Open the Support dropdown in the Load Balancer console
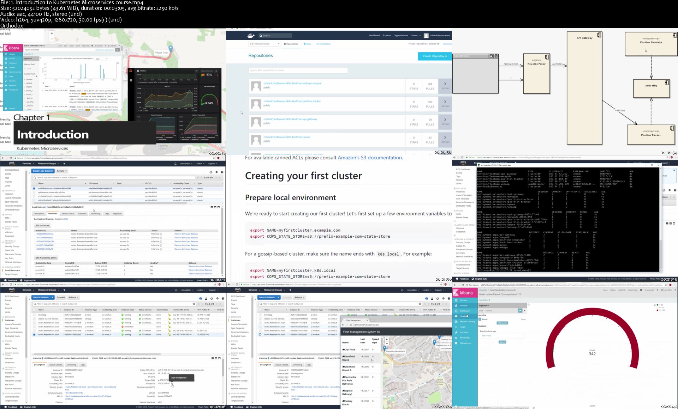This screenshot has height=409, width=678. click(x=212, y=164)
